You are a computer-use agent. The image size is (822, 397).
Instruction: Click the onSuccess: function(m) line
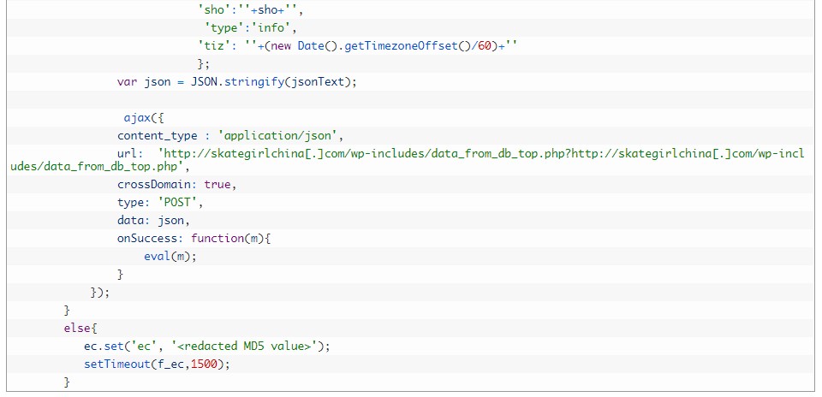click(x=194, y=238)
